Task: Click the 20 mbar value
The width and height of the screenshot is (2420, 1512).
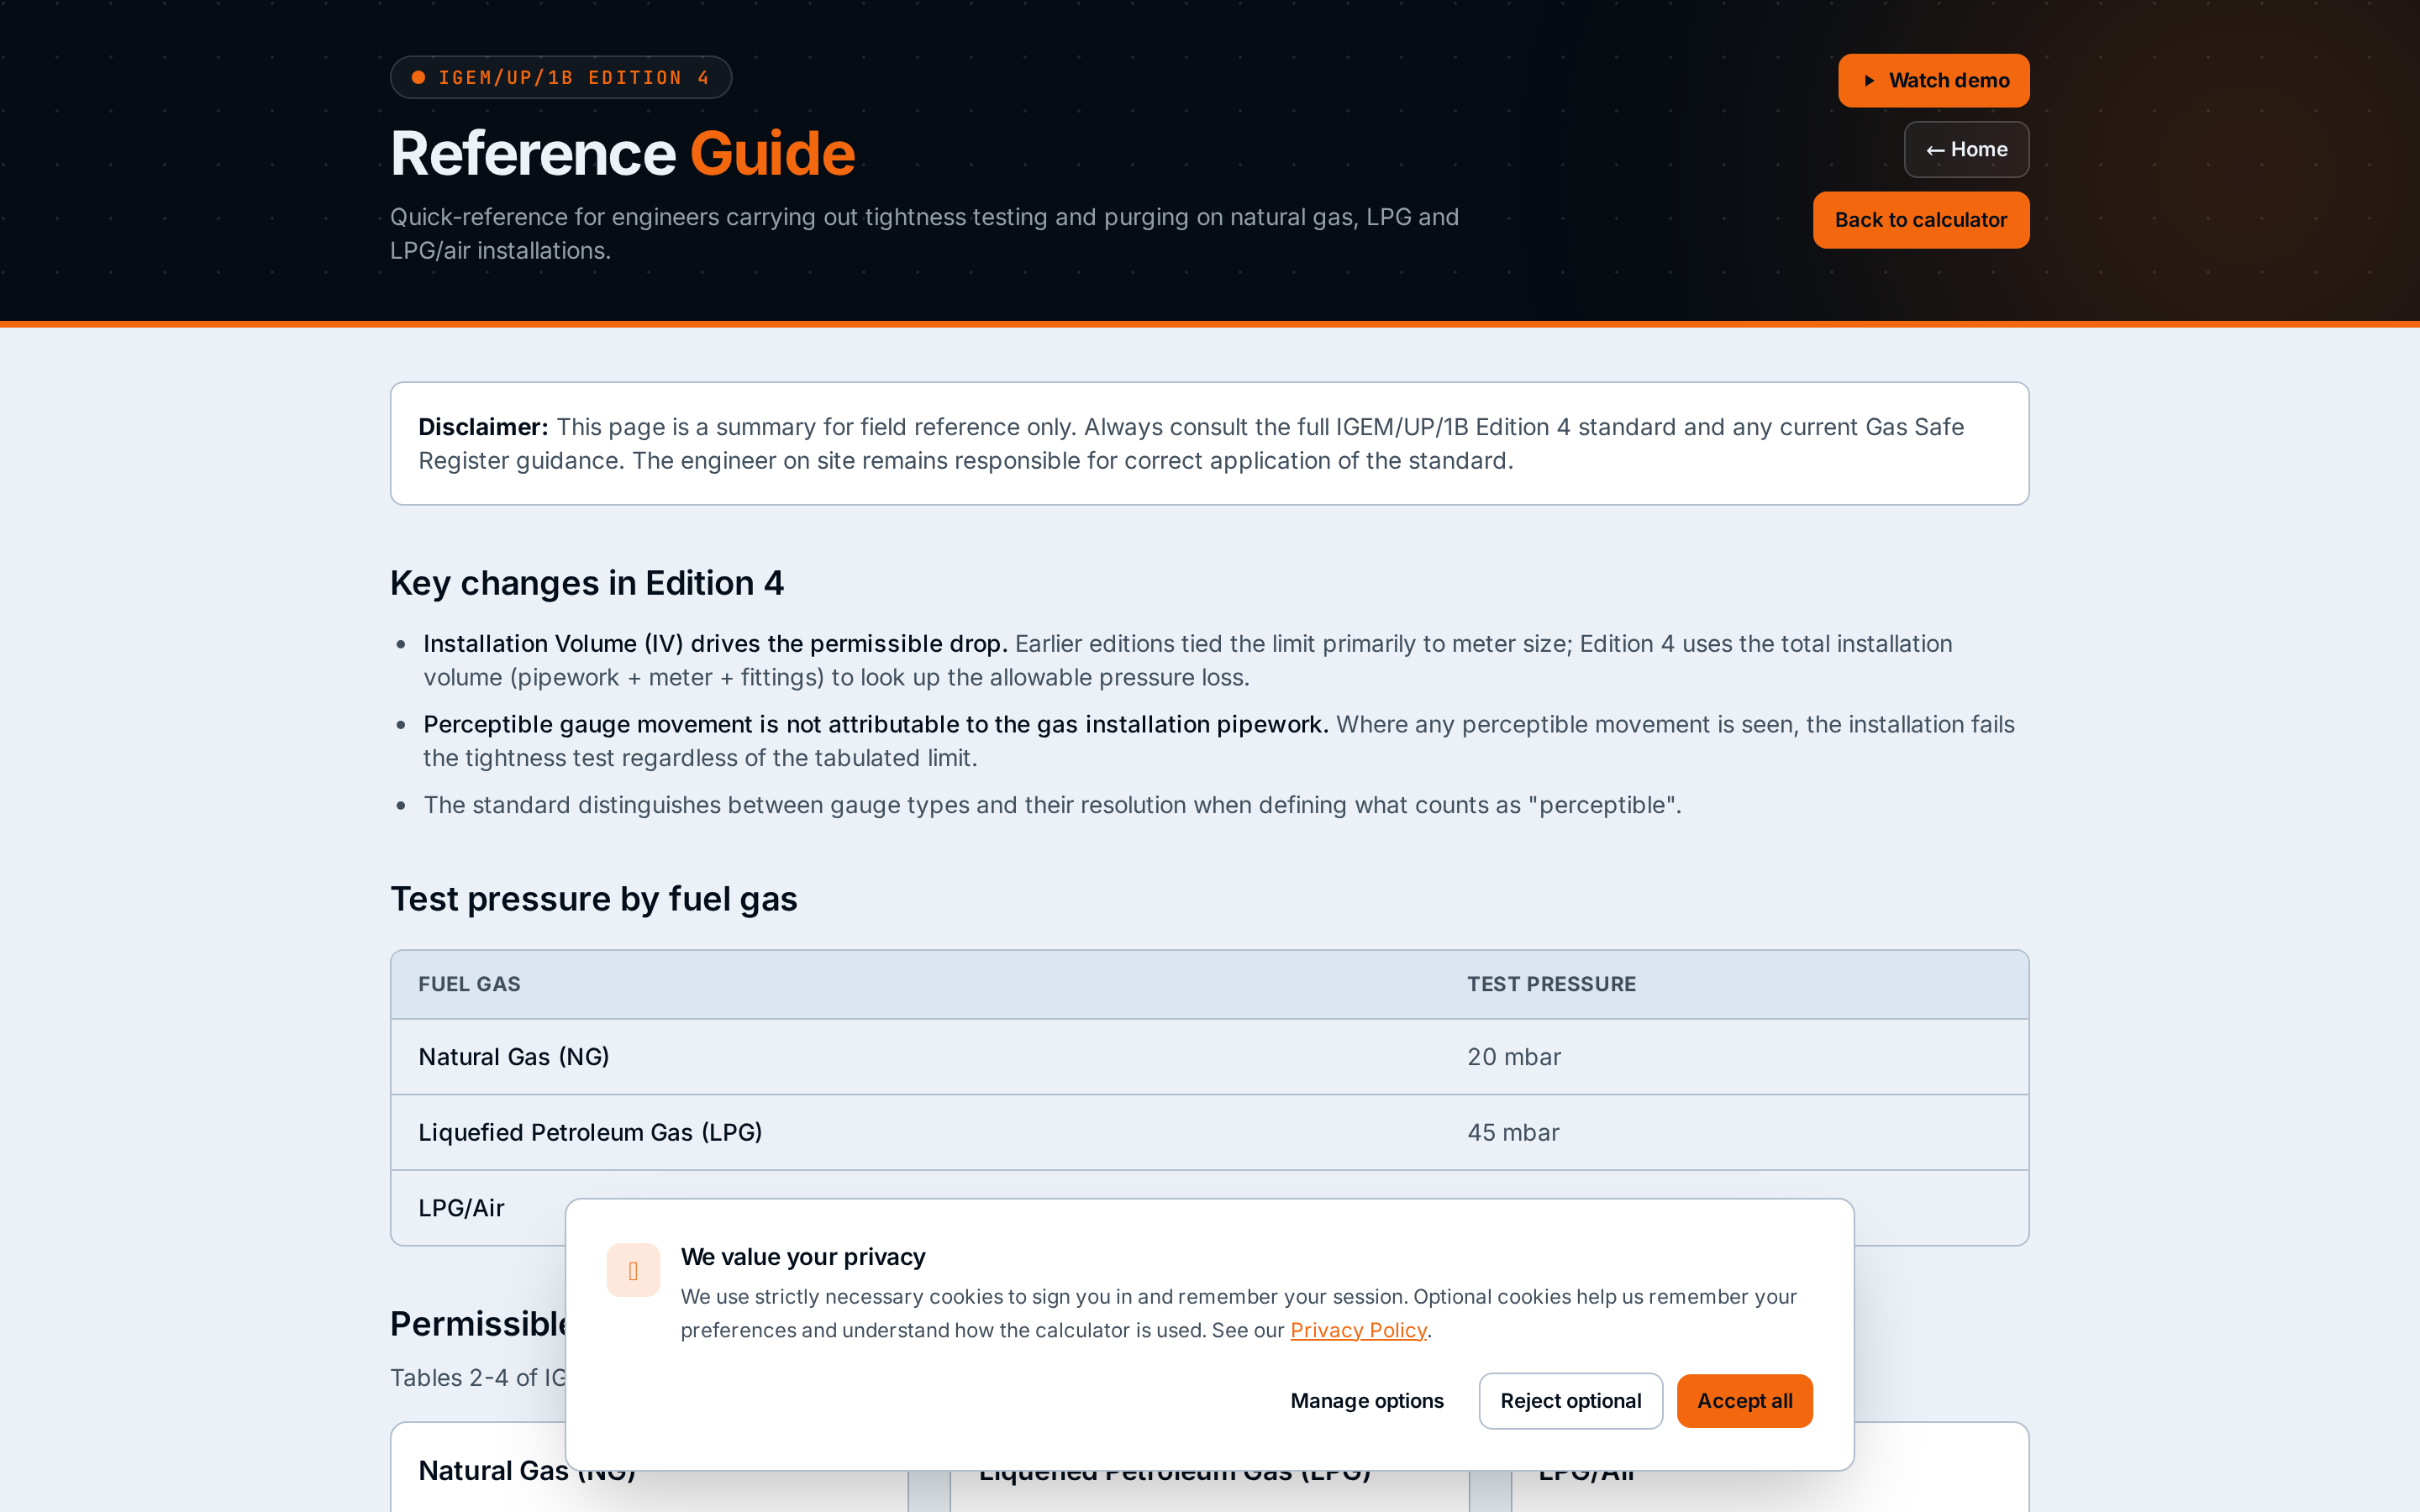Action: click(x=1513, y=1057)
